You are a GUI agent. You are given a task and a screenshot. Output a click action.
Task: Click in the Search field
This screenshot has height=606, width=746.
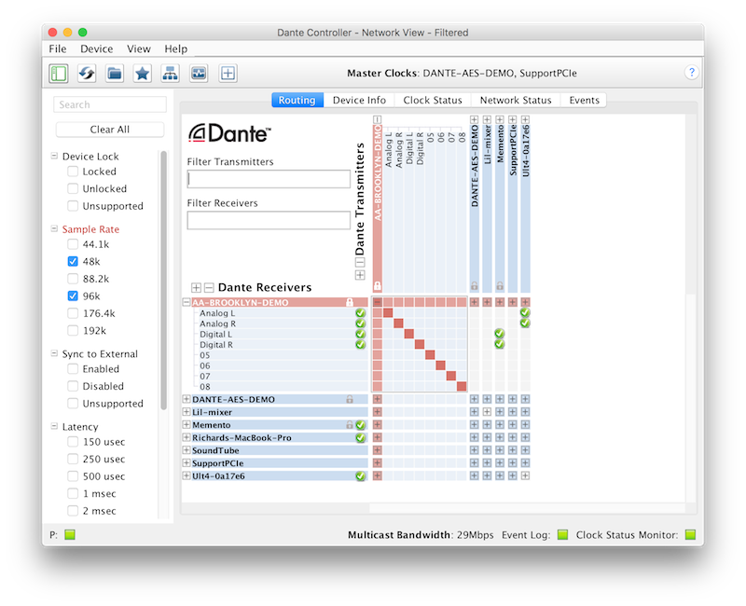110,104
